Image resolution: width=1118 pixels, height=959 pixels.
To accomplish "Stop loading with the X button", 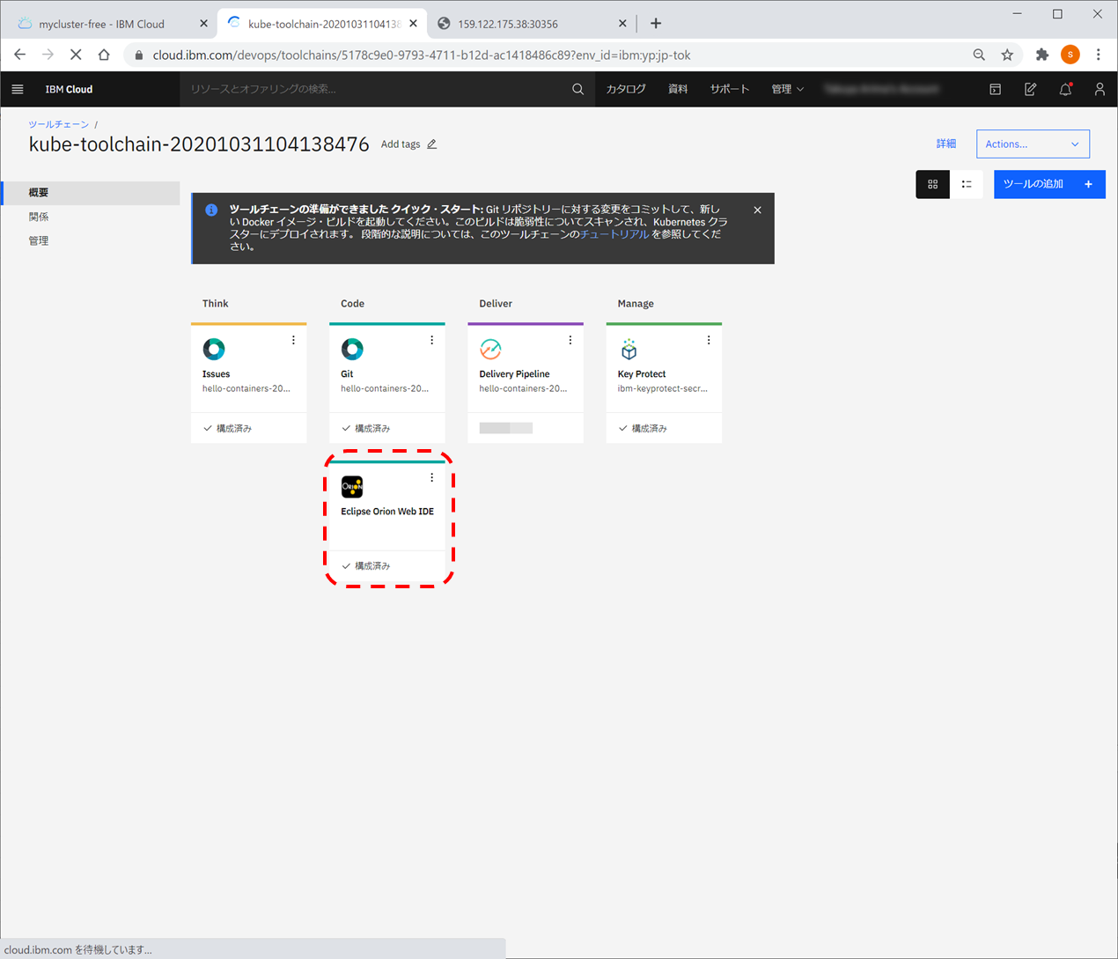I will 76,55.
